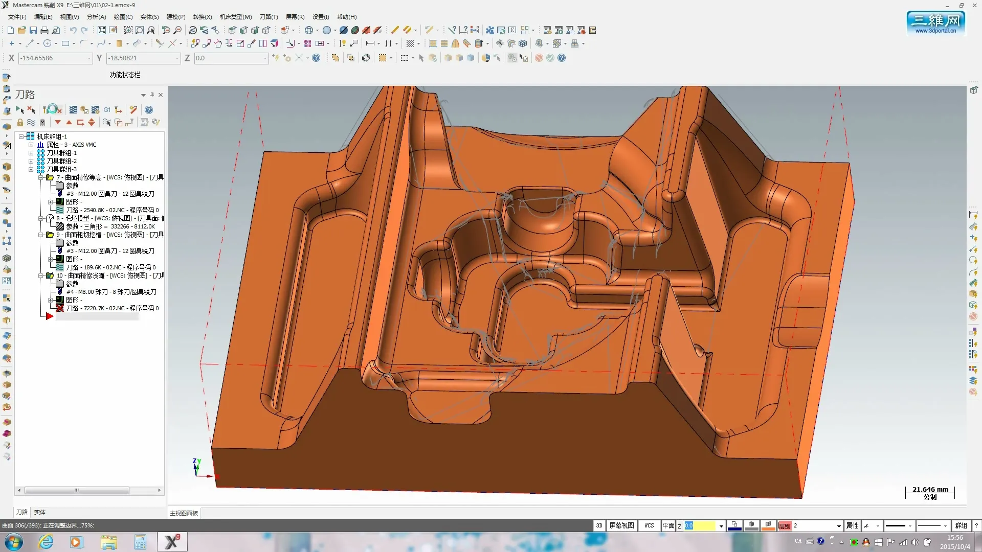Click the 屏幕视图 status bar button
982x552 pixels.
coord(621,525)
